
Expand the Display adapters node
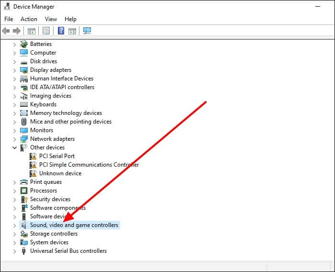(14, 70)
